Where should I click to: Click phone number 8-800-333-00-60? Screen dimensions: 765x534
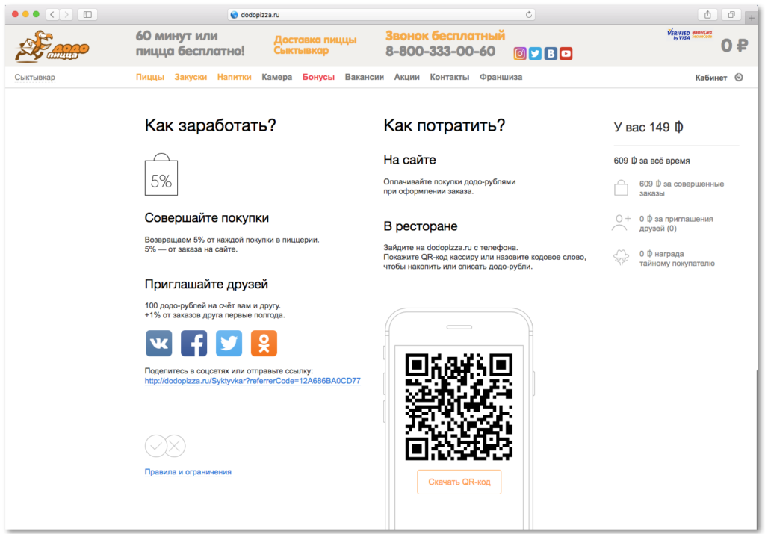click(x=440, y=52)
